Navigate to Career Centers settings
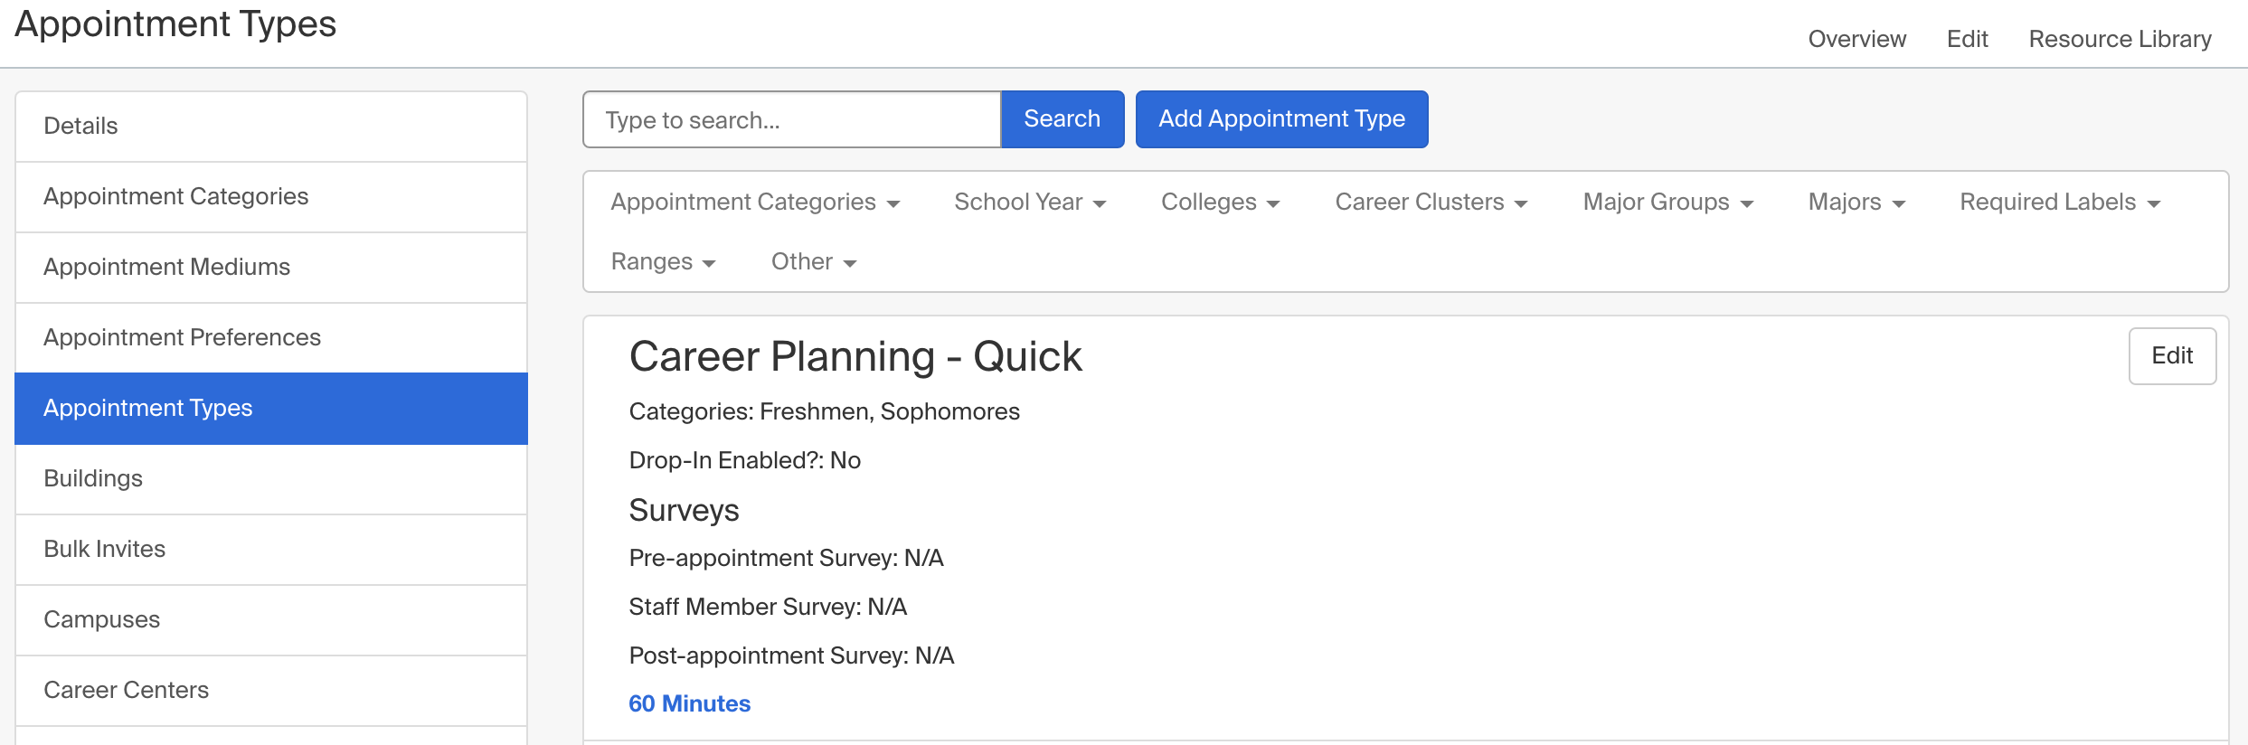Screen dimensions: 2248x745 [126, 690]
